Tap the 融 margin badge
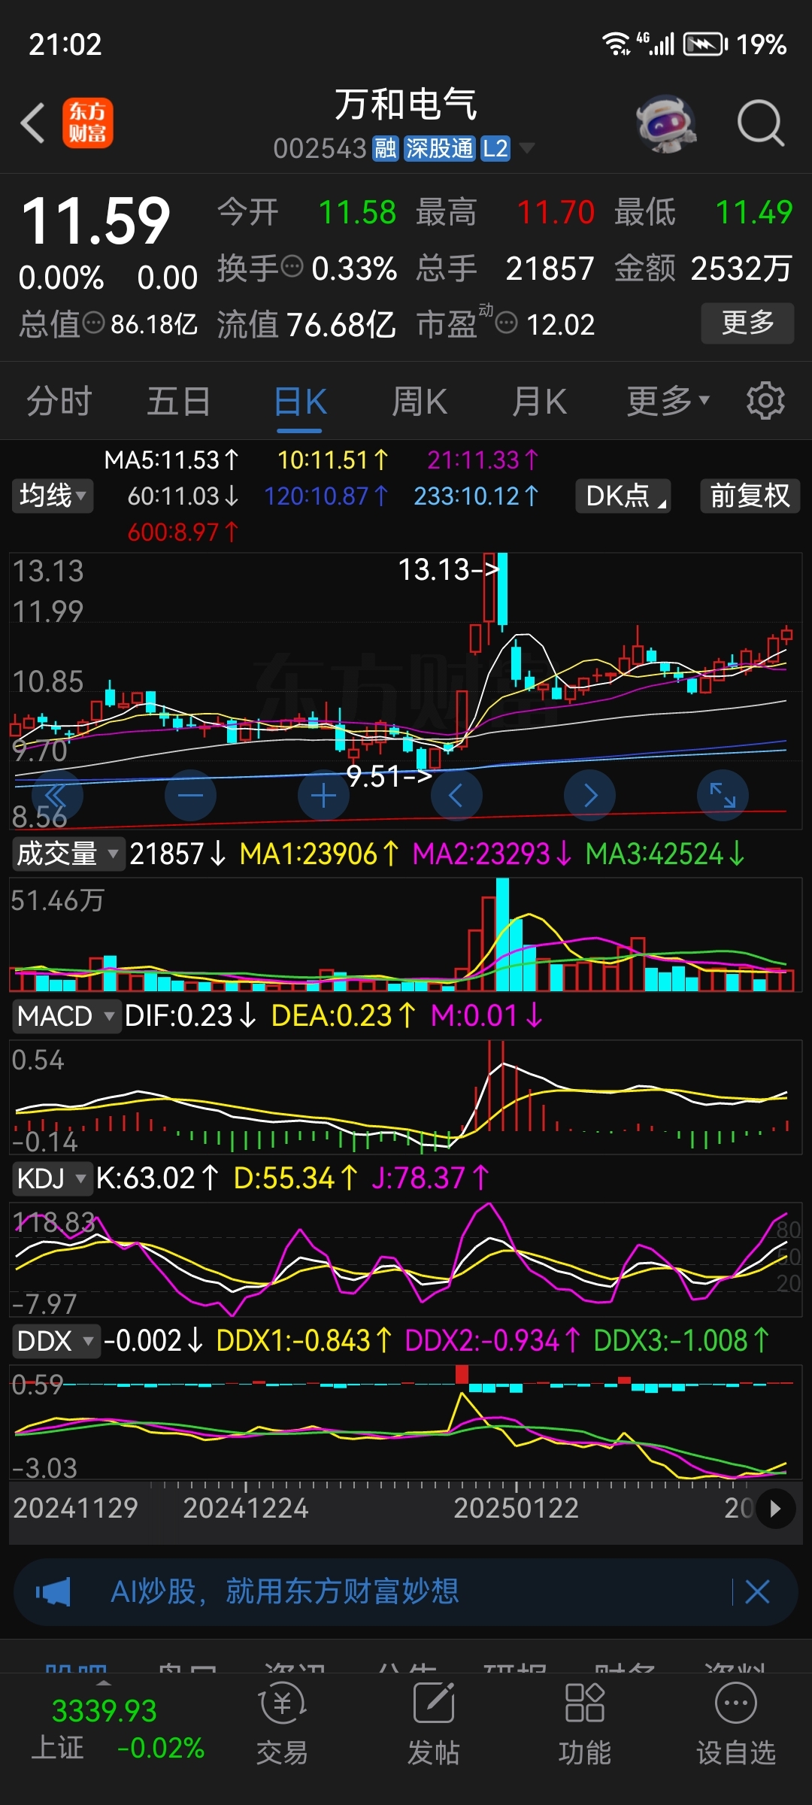 (385, 148)
